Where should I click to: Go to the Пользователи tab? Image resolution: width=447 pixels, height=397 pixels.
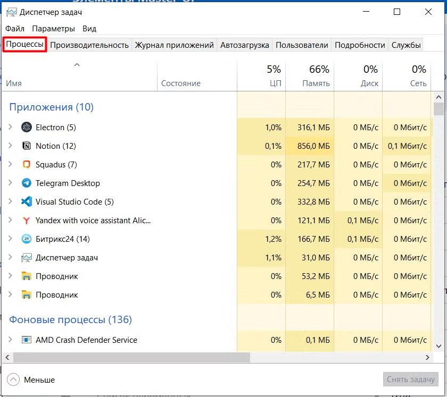(x=302, y=45)
